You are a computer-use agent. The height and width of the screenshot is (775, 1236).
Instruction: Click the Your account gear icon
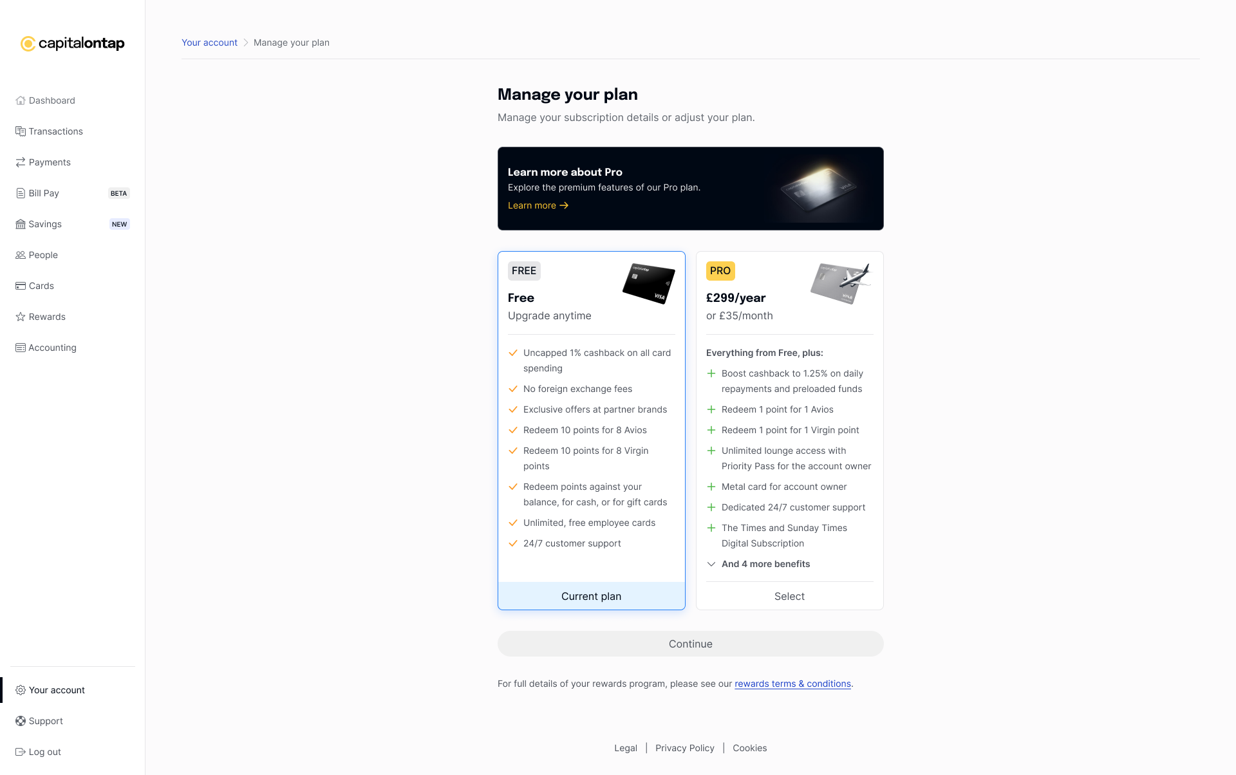[x=21, y=690]
